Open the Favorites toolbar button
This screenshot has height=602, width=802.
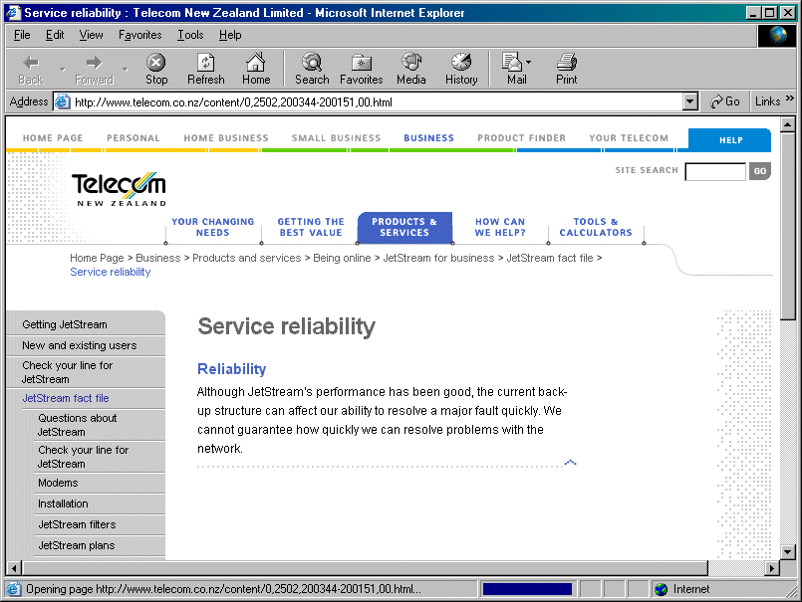tap(361, 69)
